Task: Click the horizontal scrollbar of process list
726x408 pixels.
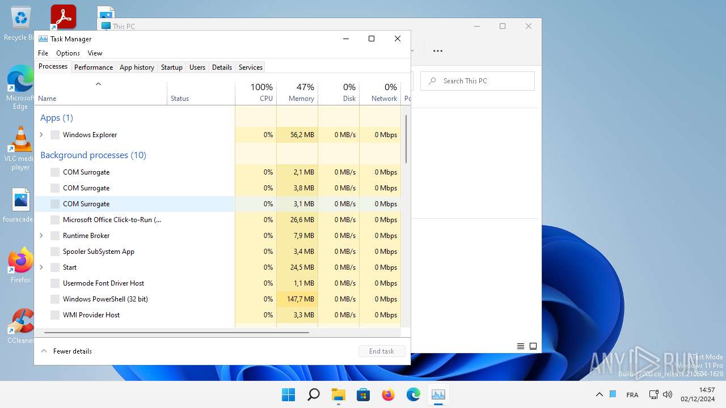Action: coord(176,333)
